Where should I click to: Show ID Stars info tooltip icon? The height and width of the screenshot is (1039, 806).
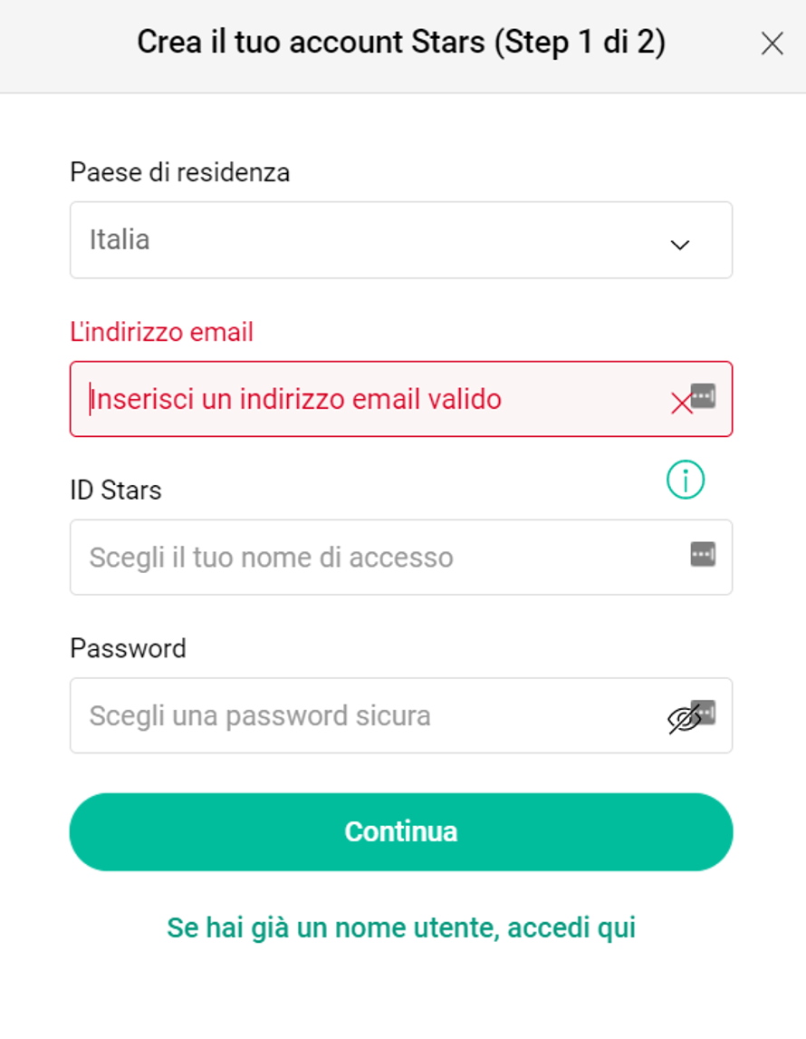tap(685, 479)
